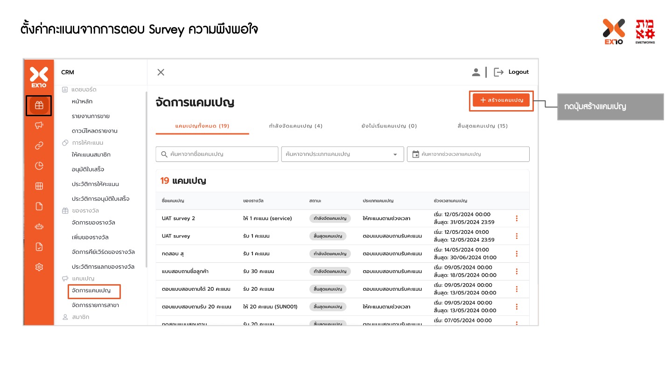Image resolution: width=672 pixels, height=378 pixels.
Task: Click the megaphone icon in orange sidebar
Action: [x=39, y=125]
